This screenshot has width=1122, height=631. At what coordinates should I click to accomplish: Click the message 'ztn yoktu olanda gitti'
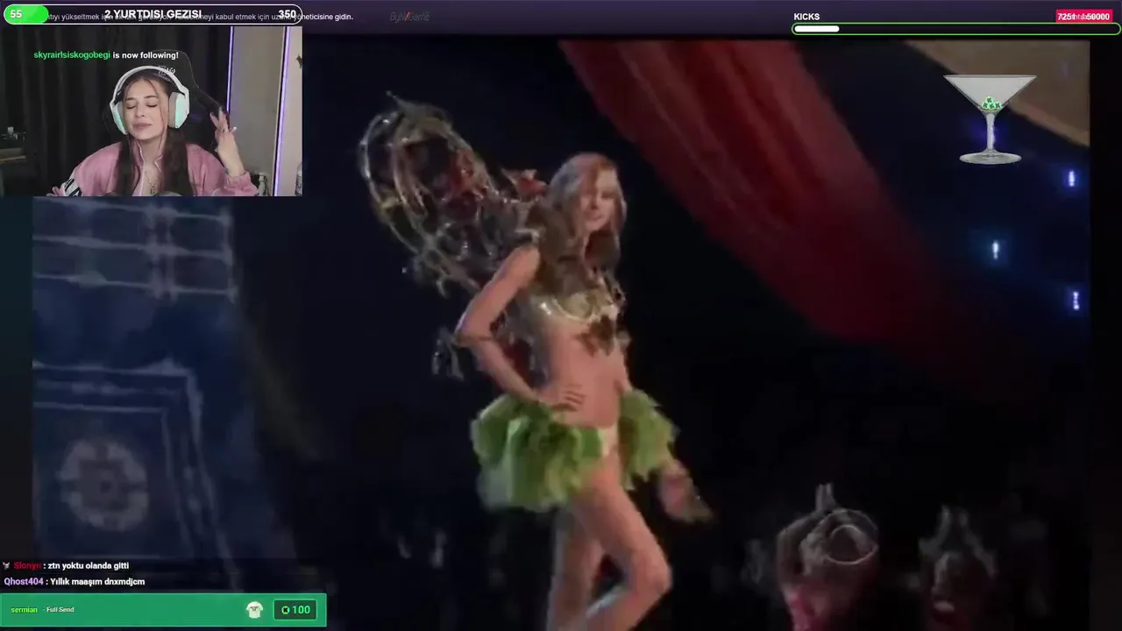(89, 566)
